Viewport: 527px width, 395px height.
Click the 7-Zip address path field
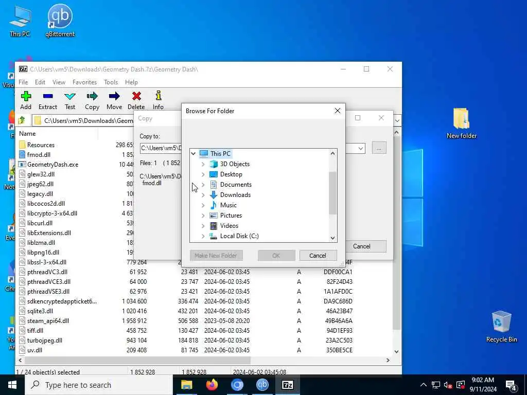pyautogui.click(x=84, y=120)
